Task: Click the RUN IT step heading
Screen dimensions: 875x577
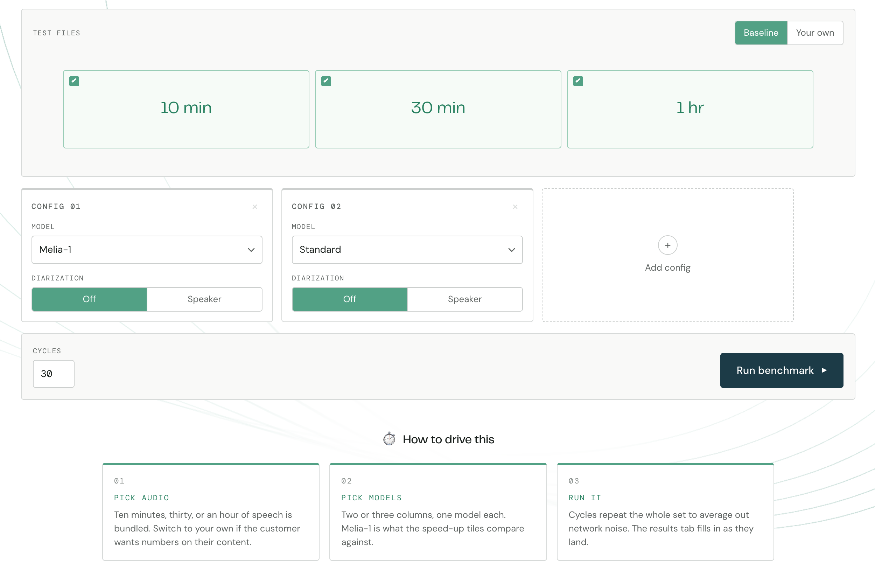Action: point(585,498)
